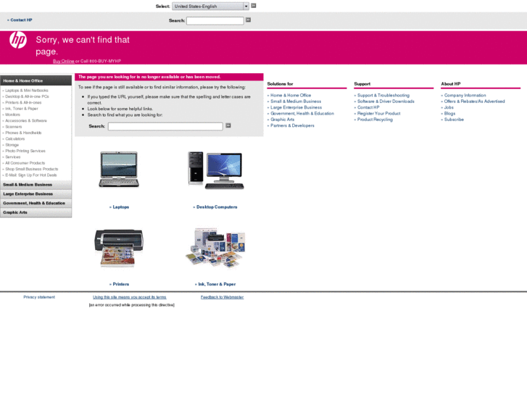Open Printers & All-in-ones sidebar link

pyautogui.click(x=23, y=102)
